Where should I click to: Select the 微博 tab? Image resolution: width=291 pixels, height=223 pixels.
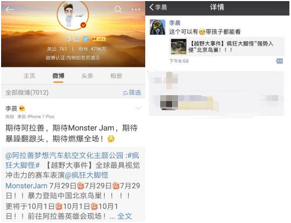[58, 76]
